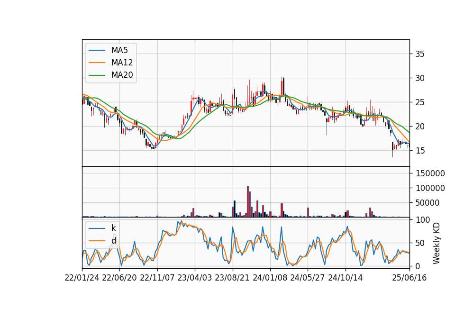Click the 22/01/24 date label
455x327 pixels.
tap(82, 278)
